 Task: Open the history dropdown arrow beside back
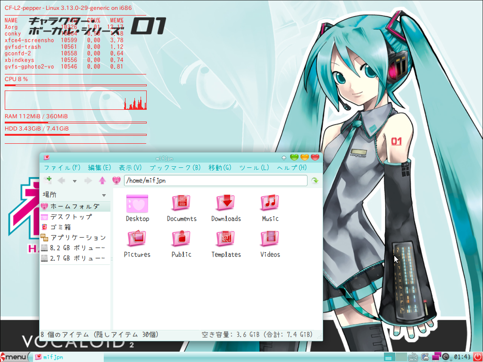coord(75,181)
